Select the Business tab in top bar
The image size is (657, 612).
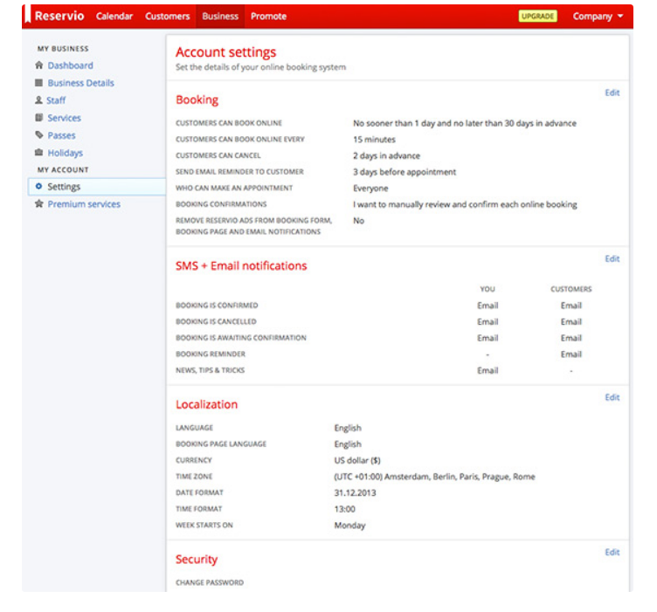coord(220,17)
